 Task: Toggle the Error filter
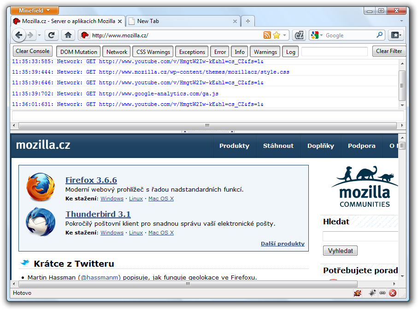click(x=220, y=52)
